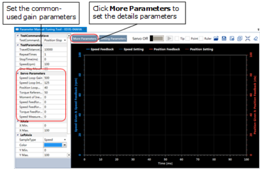The height and width of the screenshot is (169, 260).
Task: Collapse the TestParameters section
Action: point(18,45)
